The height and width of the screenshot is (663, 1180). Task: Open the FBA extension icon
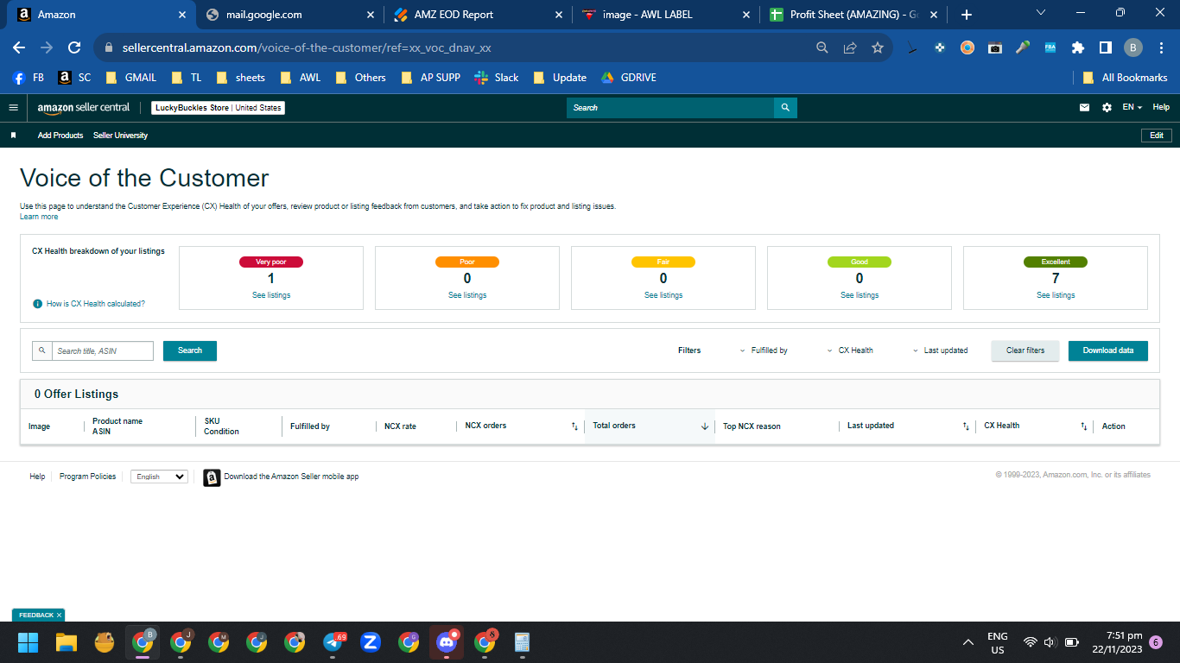(x=1050, y=48)
